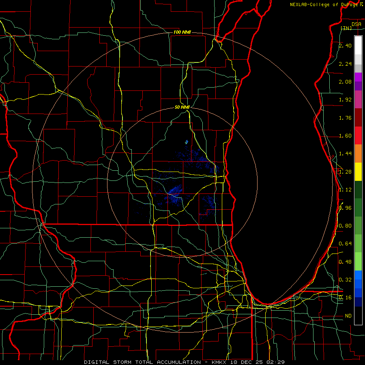Viewport: 365px width, 365px height.
Task: Select the 0.48 legend value
Action: click(345, 262)
